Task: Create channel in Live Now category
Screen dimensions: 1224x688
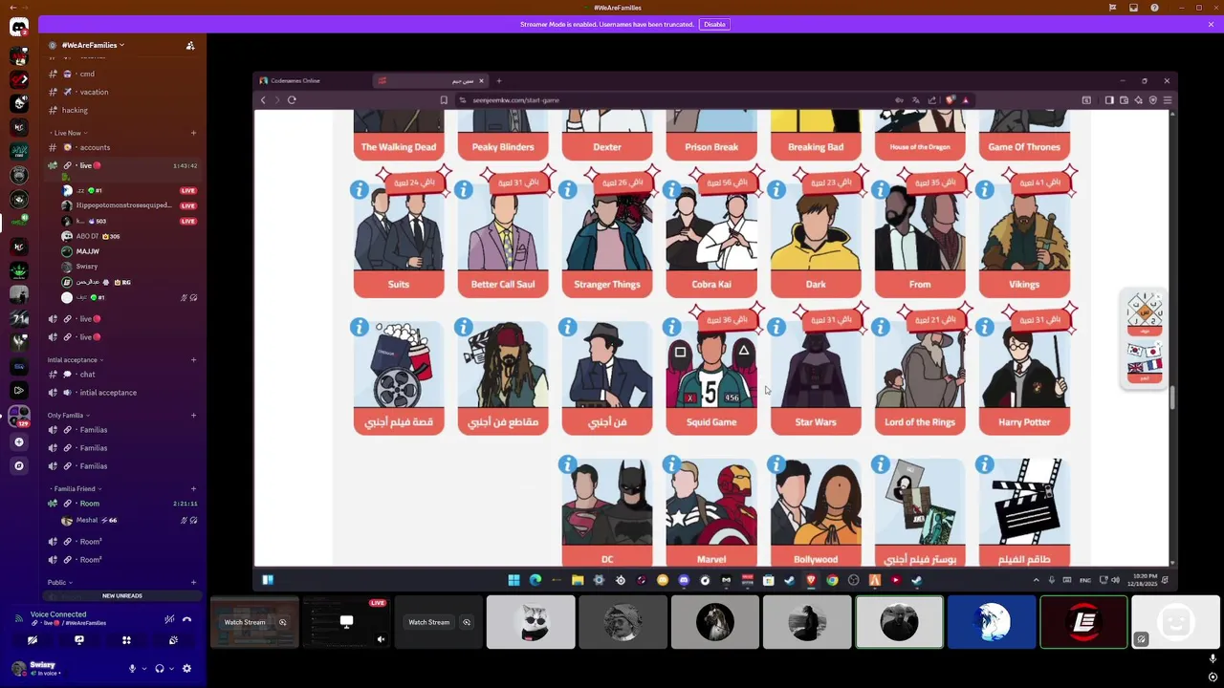Action: pos(193,133)
